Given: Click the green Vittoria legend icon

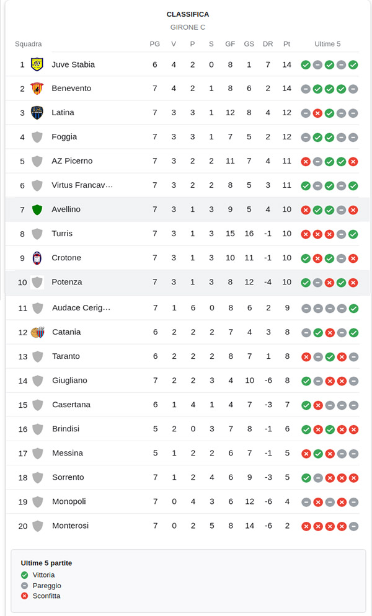Looking at the screenshot, I should (25, 575).
